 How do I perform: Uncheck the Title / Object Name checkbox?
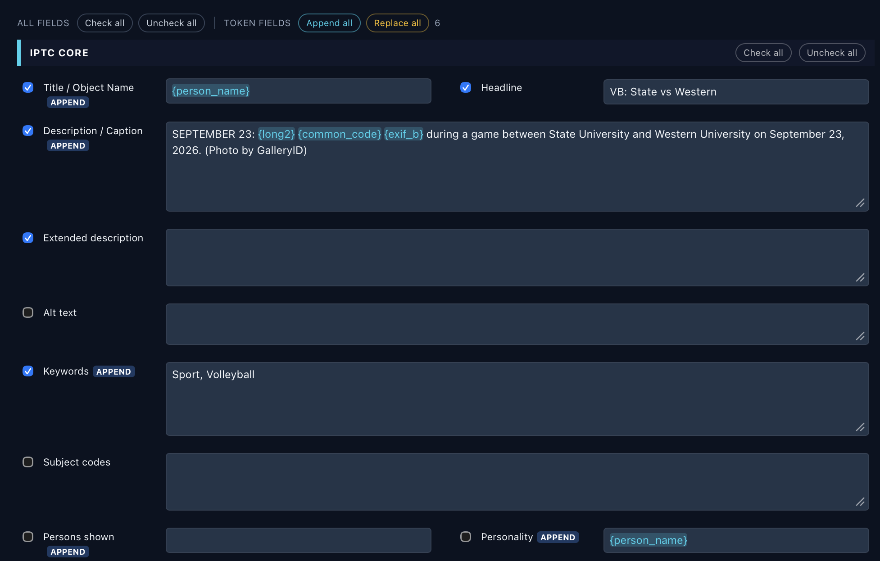point(28,87)
